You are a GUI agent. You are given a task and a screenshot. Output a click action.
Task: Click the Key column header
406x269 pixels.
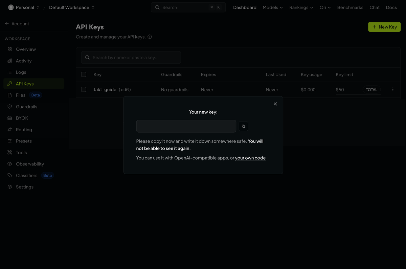point(97,74)
